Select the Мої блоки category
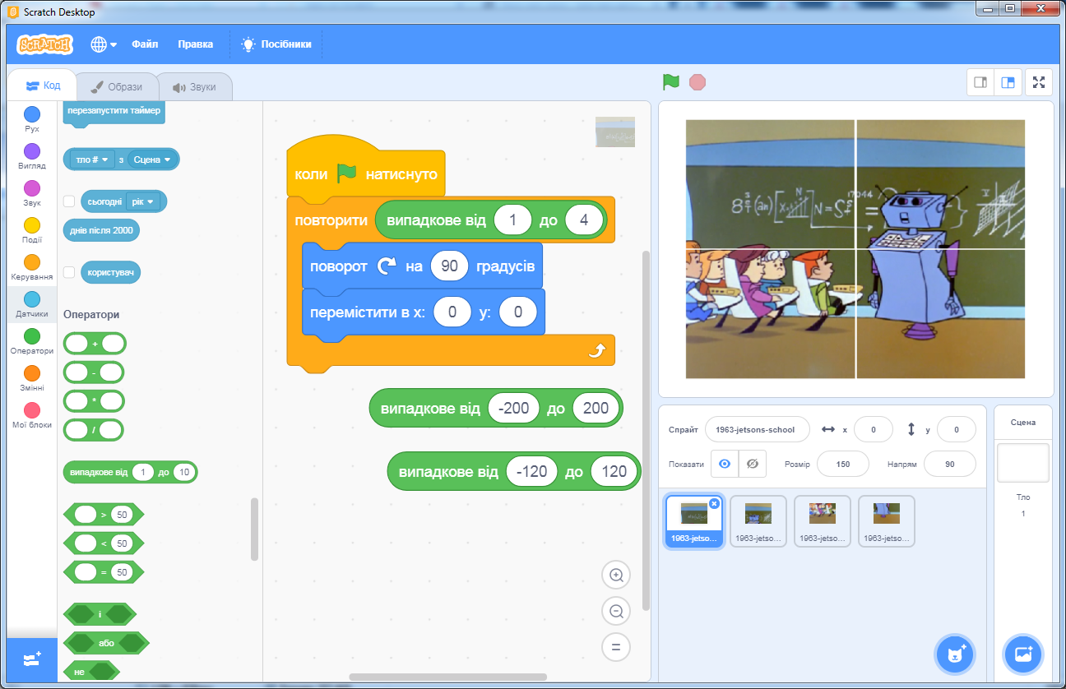Viewport: 1066px width, 689px height. (x=32, y=415)
